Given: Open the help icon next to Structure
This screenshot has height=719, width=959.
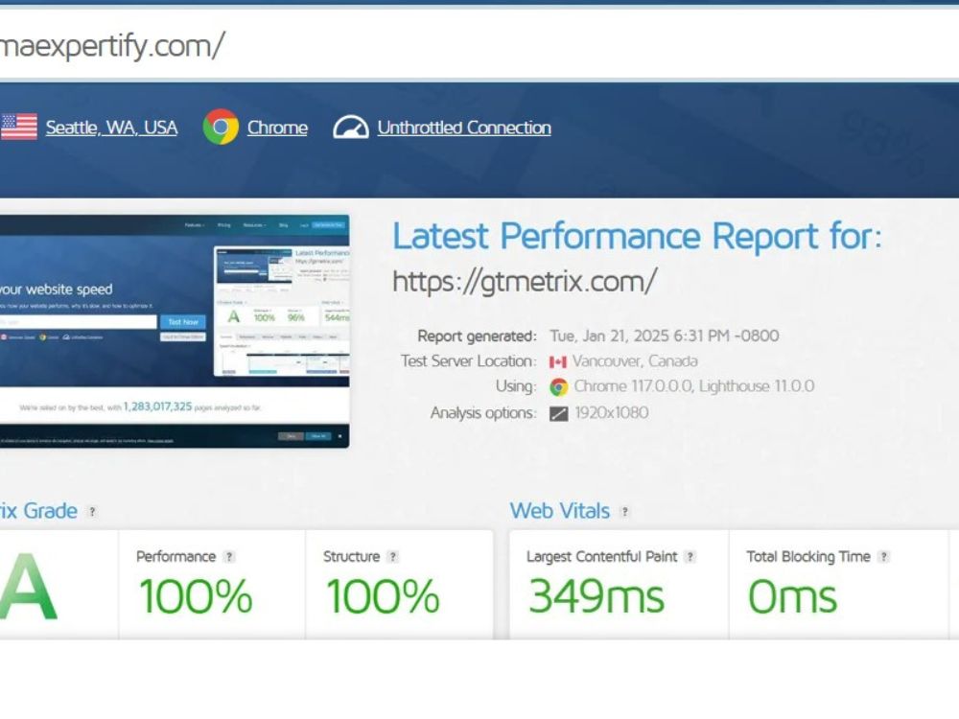Looking at the screenshot, I should [x=392, y=556].
